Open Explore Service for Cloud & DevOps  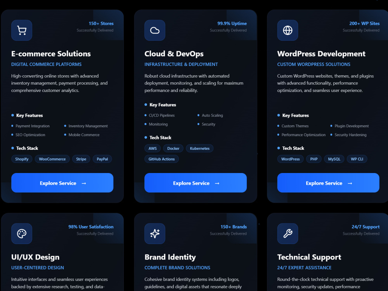196,183
